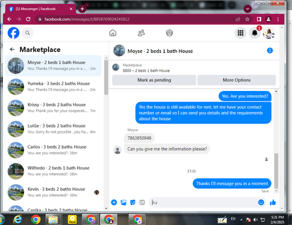
Task: Choose a GIF icon in the composer
Action: tap(142, 202)
